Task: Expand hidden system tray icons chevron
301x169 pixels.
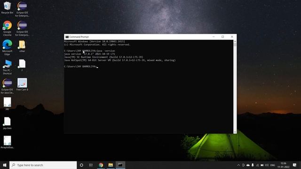Action: coord(238,165)
